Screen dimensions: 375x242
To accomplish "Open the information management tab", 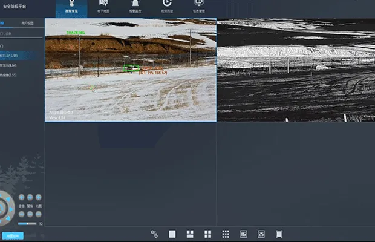I will pyautogui.click(x=198, y=7).
